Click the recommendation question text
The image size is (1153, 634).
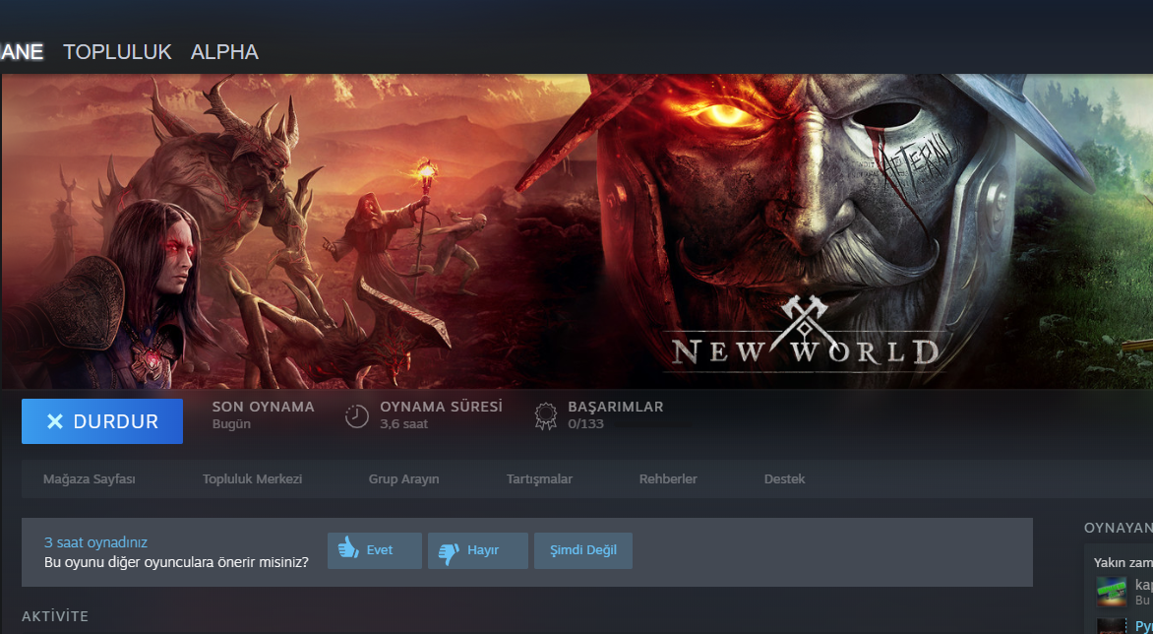(x=176, y=563)
